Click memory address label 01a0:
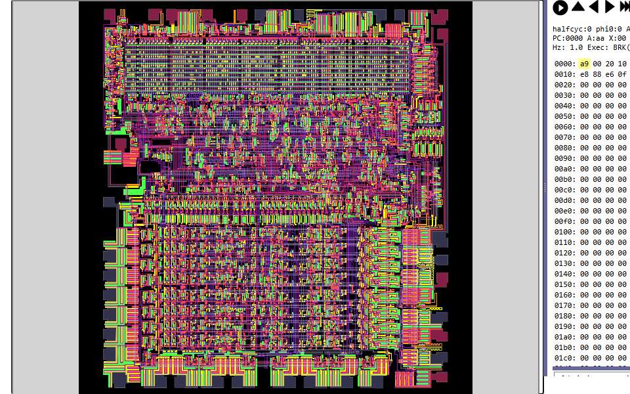The height and width of the screenshot is (394, 630). coord(565,337)
